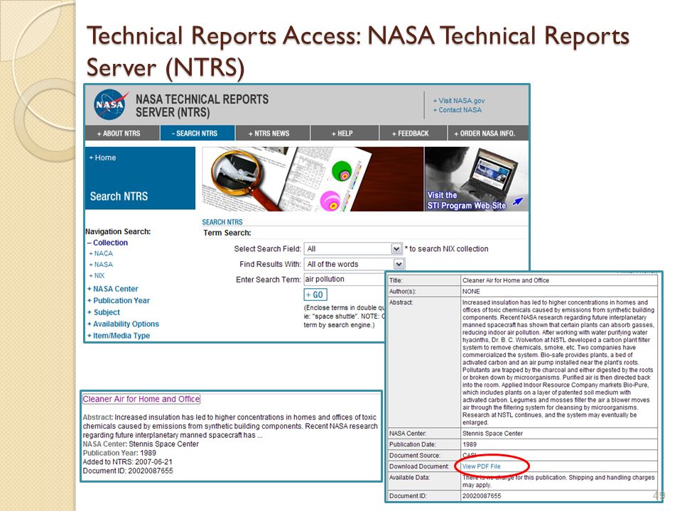Select the NACA collection
Screen dimensions: 682x511
(x=102, y=254)
